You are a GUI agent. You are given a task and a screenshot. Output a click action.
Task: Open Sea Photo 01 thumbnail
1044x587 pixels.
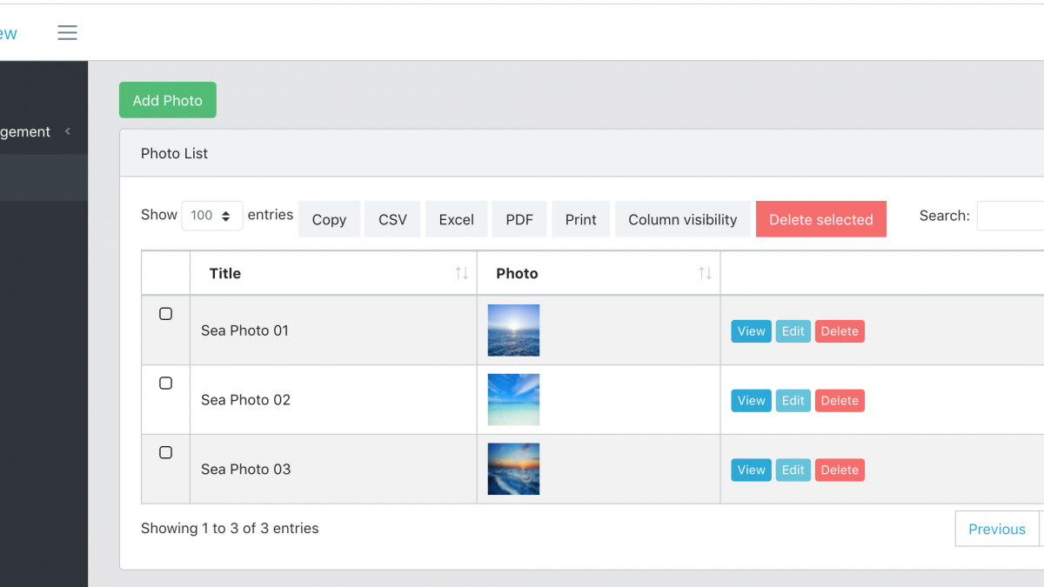(x=513, y=330)
